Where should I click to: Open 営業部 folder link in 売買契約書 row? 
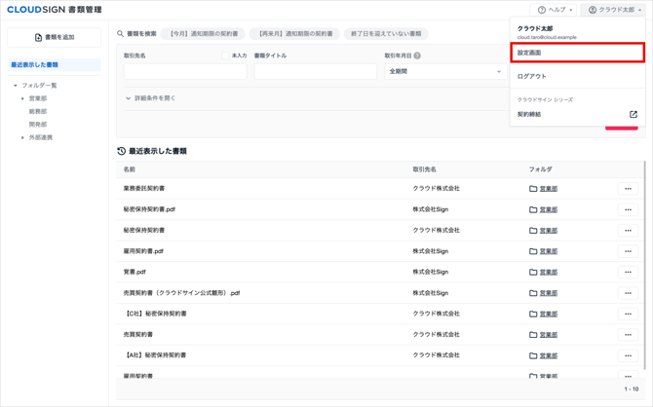pos(549,335)
